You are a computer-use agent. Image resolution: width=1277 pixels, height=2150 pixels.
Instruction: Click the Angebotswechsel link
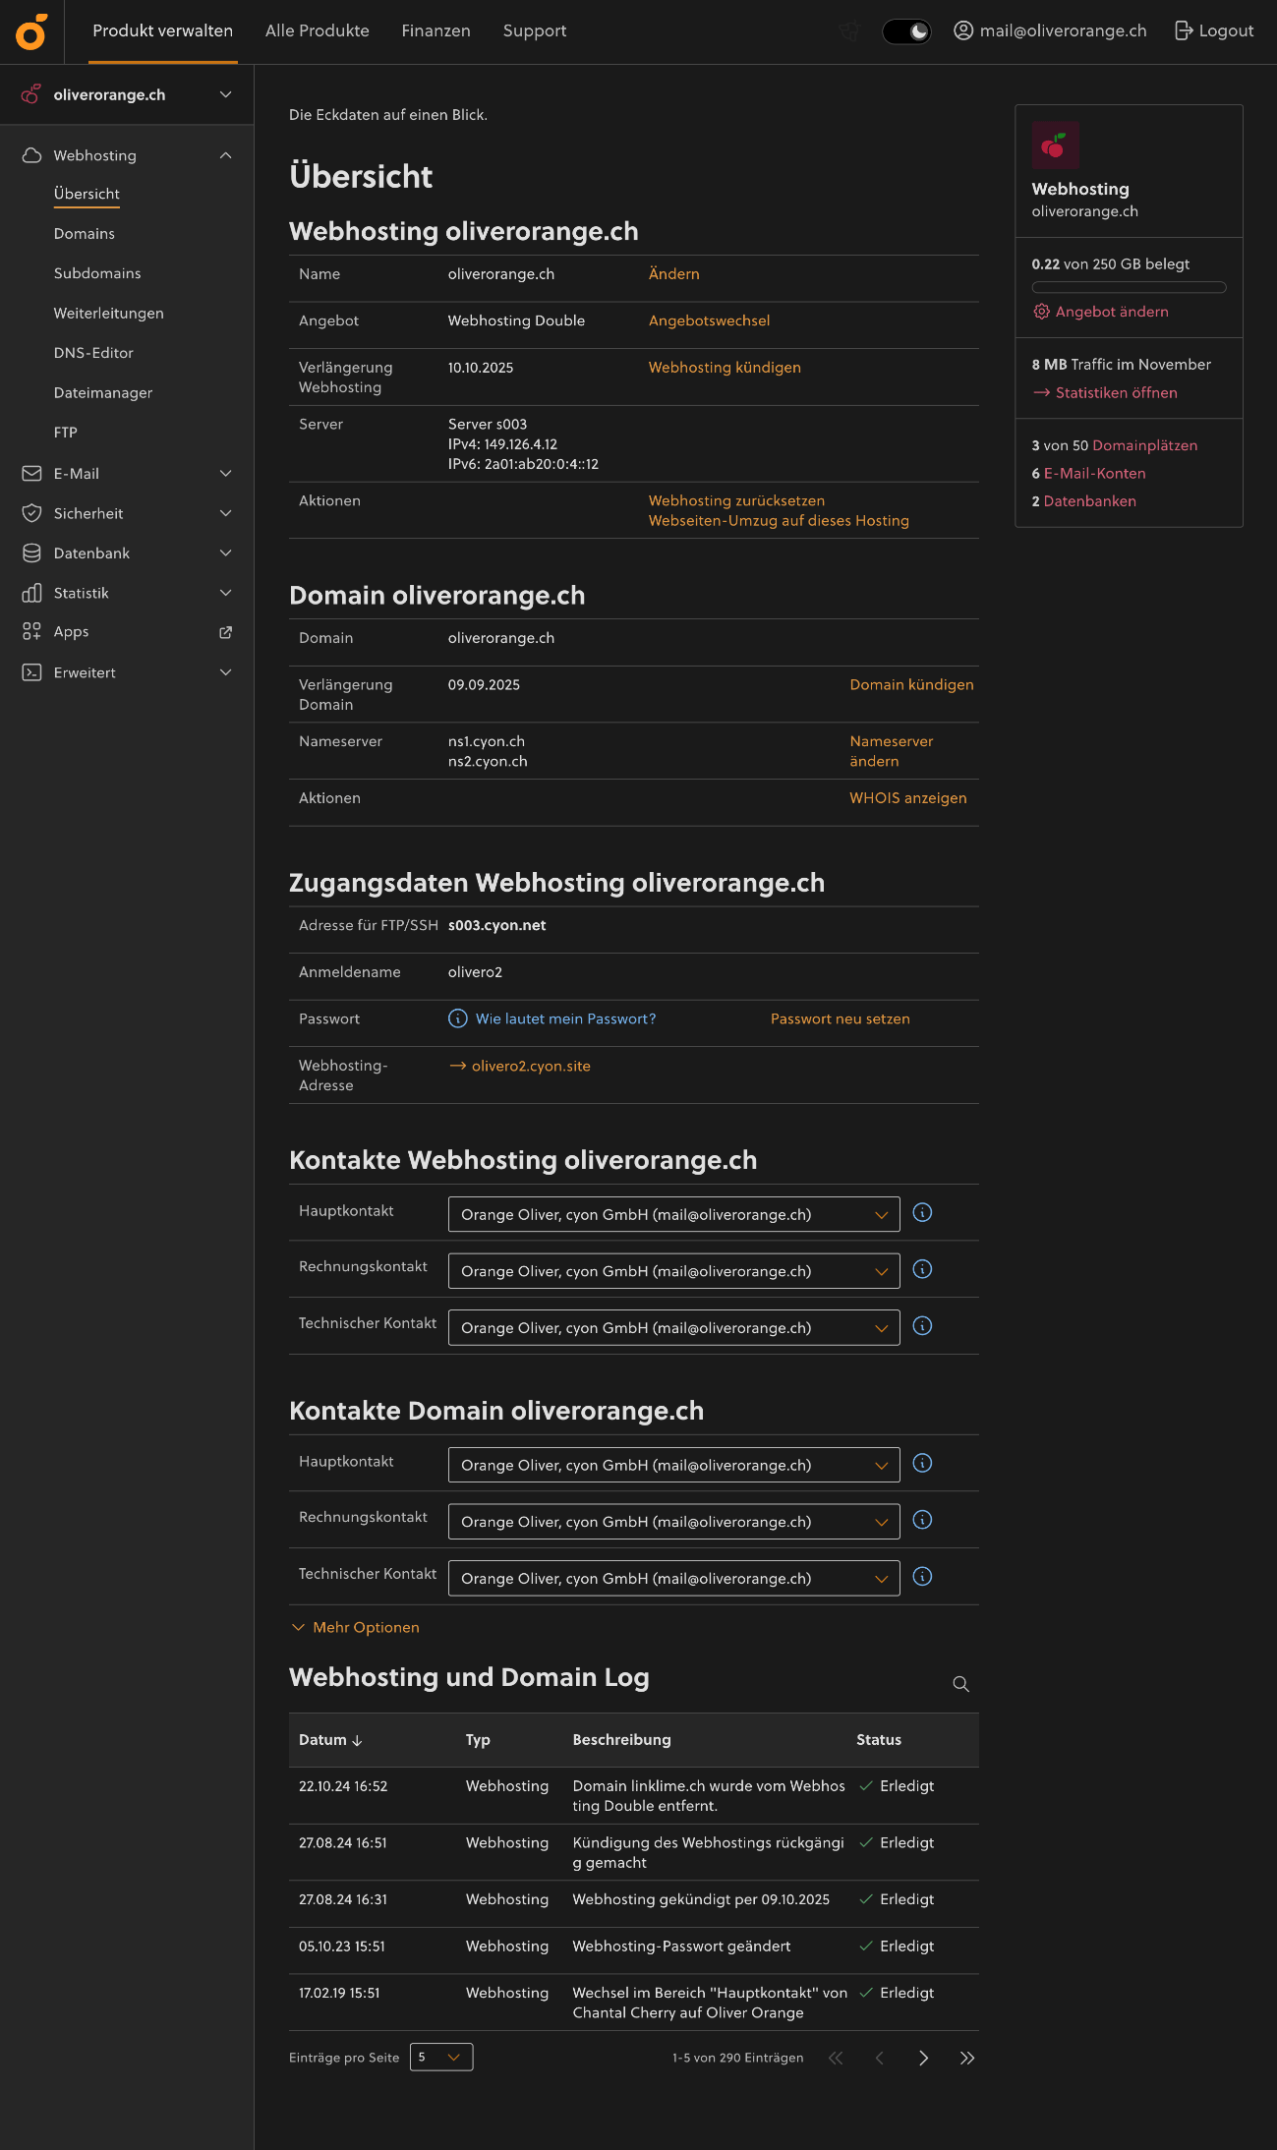[x=710, y=320]
